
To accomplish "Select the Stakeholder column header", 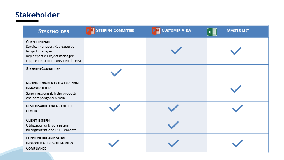I will tap(54, 32).
